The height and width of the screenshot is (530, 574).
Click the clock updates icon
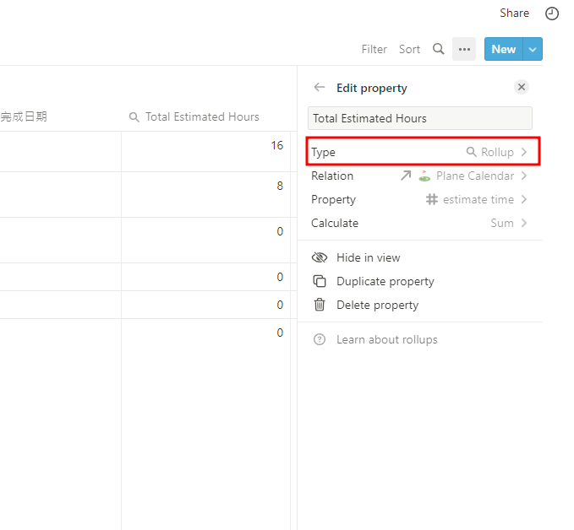point(552,14)
